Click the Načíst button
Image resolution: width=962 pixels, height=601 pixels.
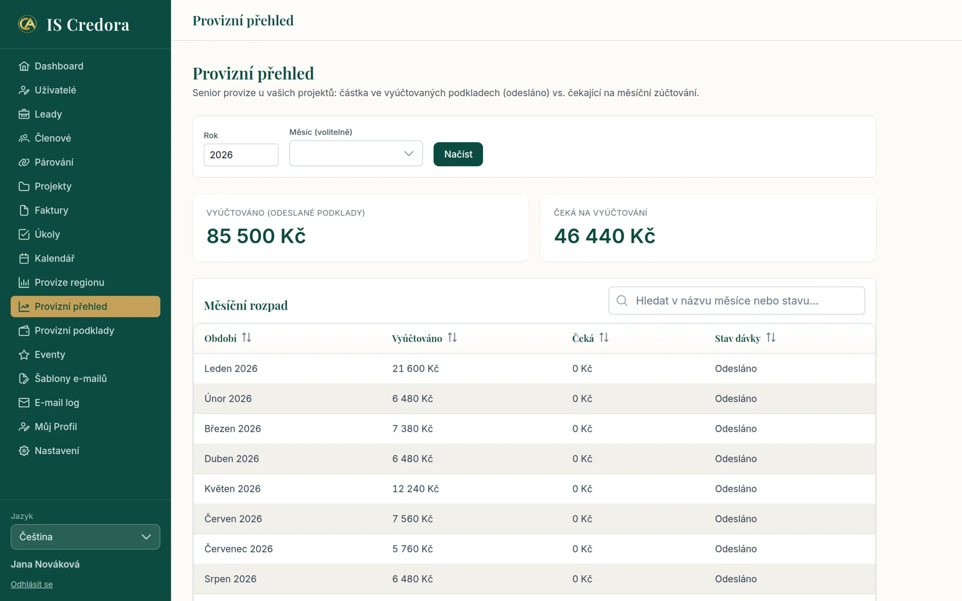coord(458,154)
